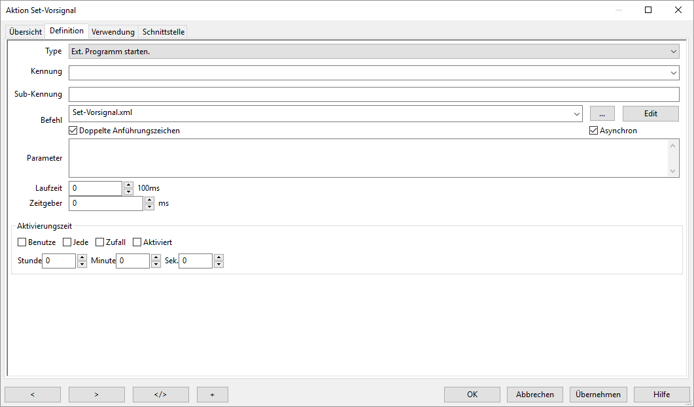Decrease the Minute value with down arrow
The image size is (694, 407).
coord(156,265)
